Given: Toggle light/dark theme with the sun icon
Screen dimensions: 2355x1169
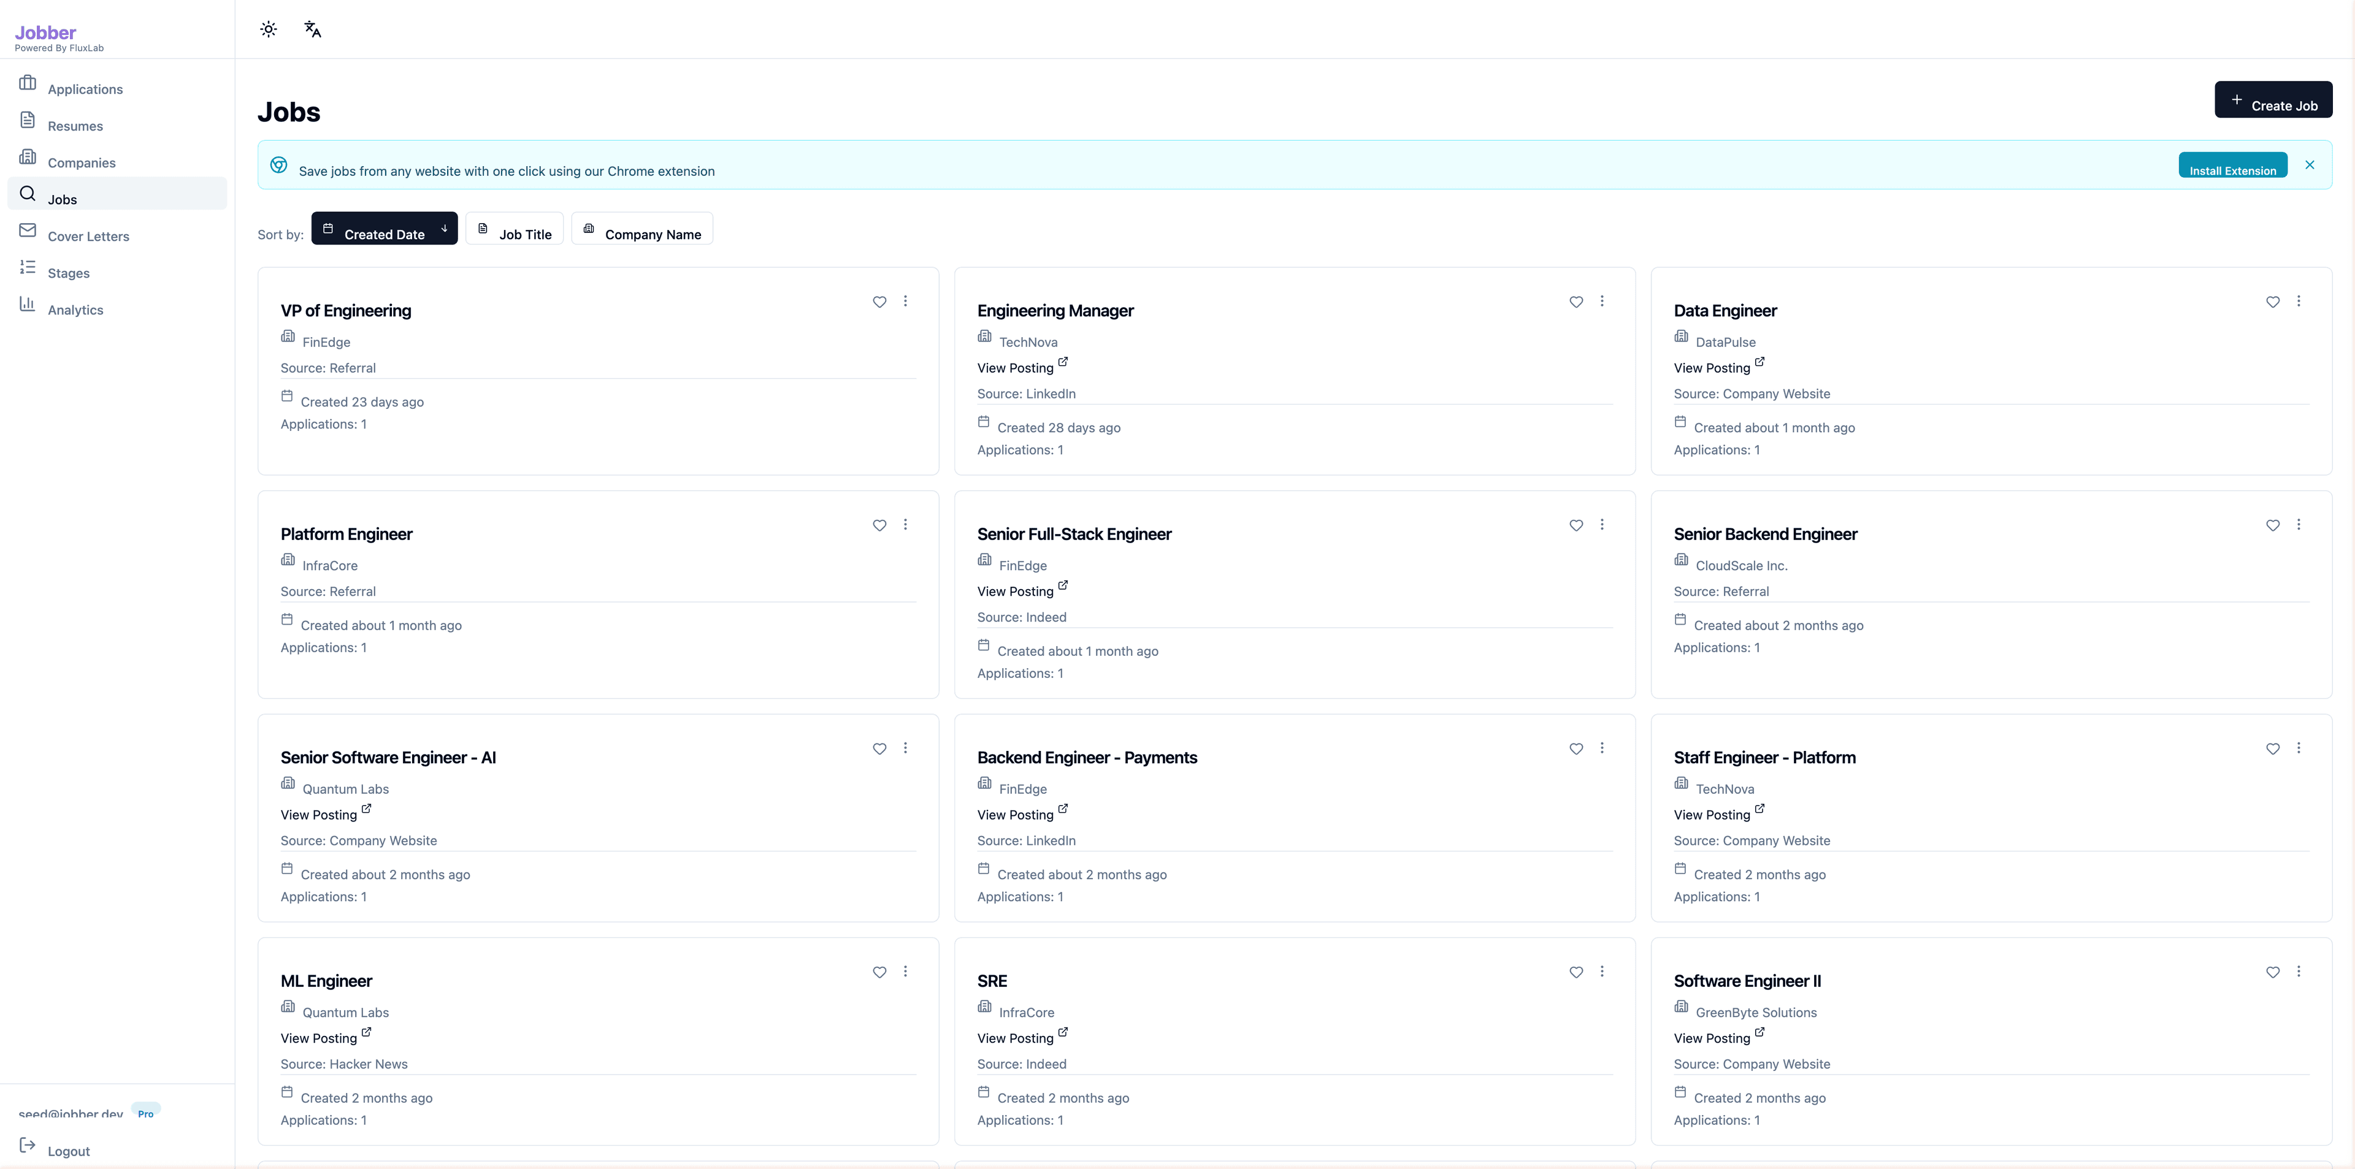Looking at the screenshot, I should tap(268, 28).
